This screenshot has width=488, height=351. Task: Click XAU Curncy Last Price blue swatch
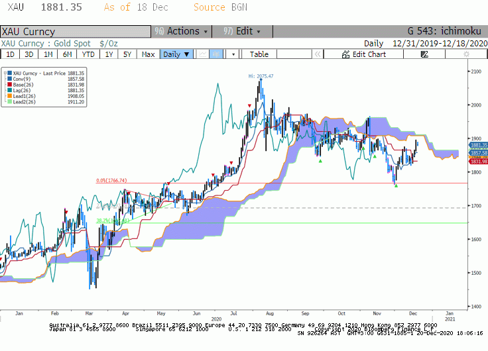(10, 73)
